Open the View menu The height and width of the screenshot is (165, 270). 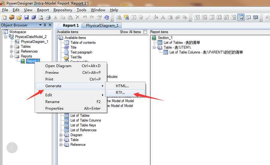tap(28, 10)
